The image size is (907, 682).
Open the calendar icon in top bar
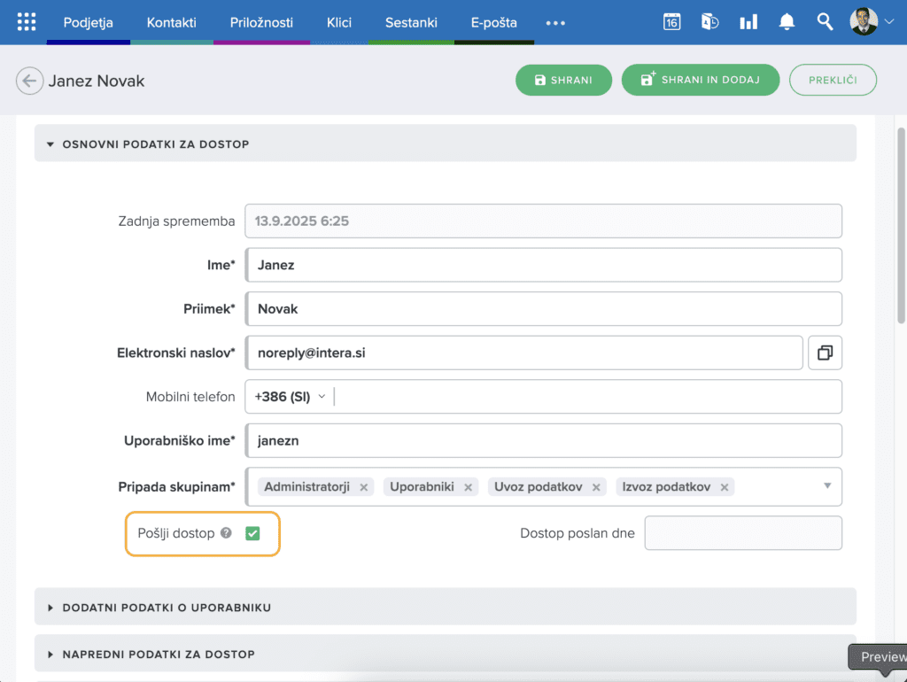[671, 22]
